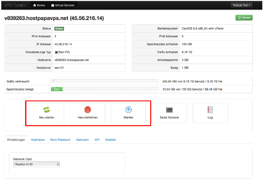Viewport: 269px width, 180px height.
Task: Click the Neu starten label
Action: (x=47, y=118)
